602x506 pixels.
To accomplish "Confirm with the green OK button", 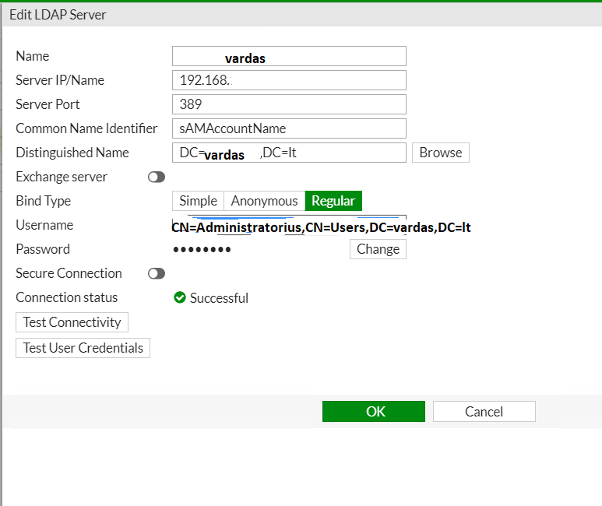I will 374,412.
